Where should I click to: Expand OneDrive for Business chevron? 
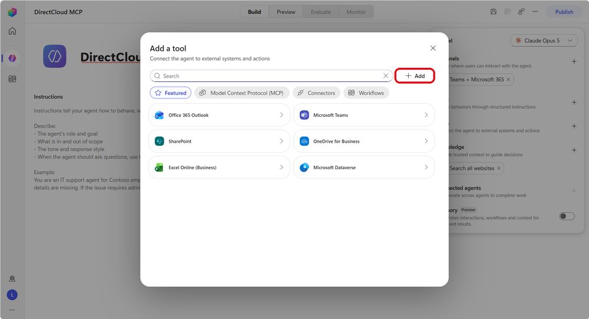(426, 141)
